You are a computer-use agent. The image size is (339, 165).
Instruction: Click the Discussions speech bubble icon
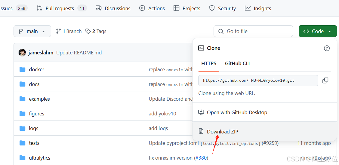point(98,8)
